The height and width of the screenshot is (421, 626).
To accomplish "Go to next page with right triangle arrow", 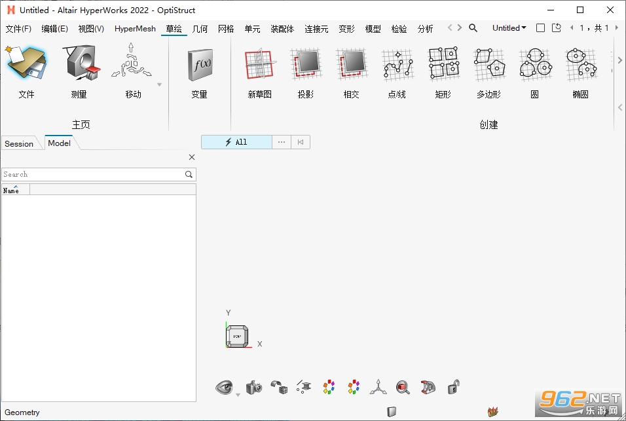I will pyautogui.click(x=616, y=28).
